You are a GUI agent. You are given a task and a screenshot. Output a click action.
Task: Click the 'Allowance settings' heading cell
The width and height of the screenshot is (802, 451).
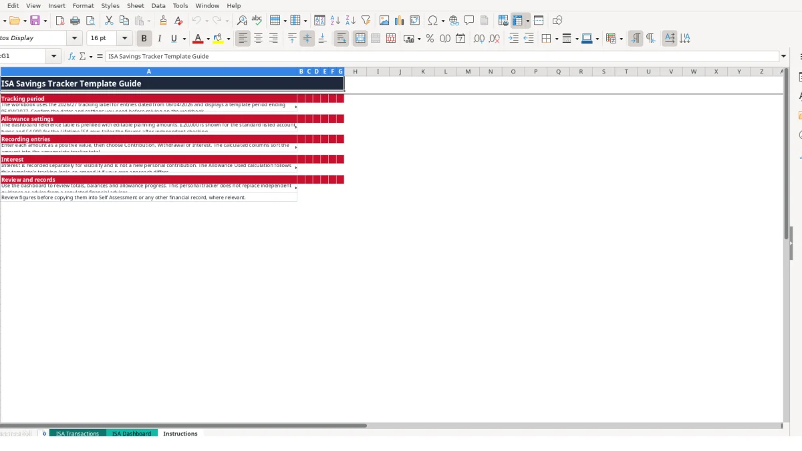(148, 119)
